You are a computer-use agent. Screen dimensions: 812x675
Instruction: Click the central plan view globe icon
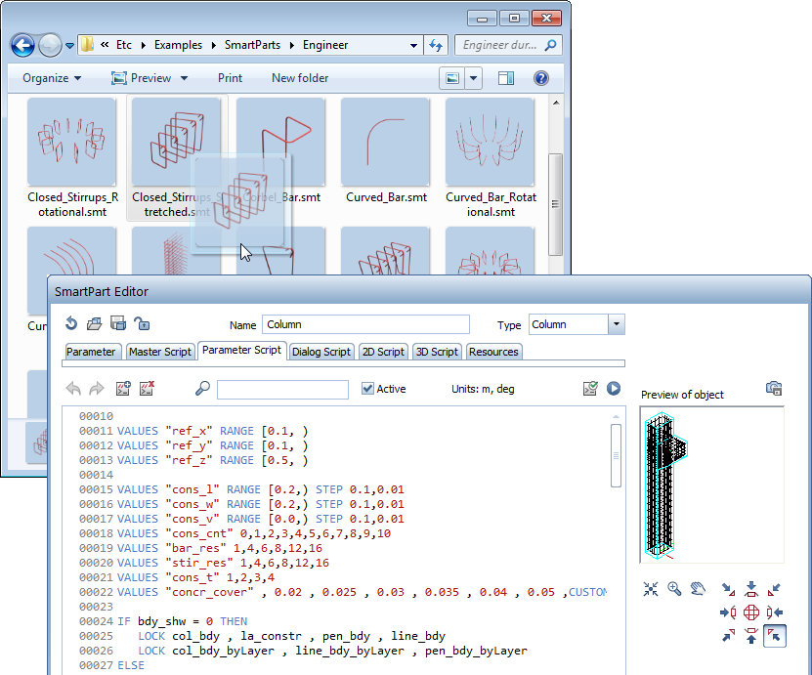point(751,612)
